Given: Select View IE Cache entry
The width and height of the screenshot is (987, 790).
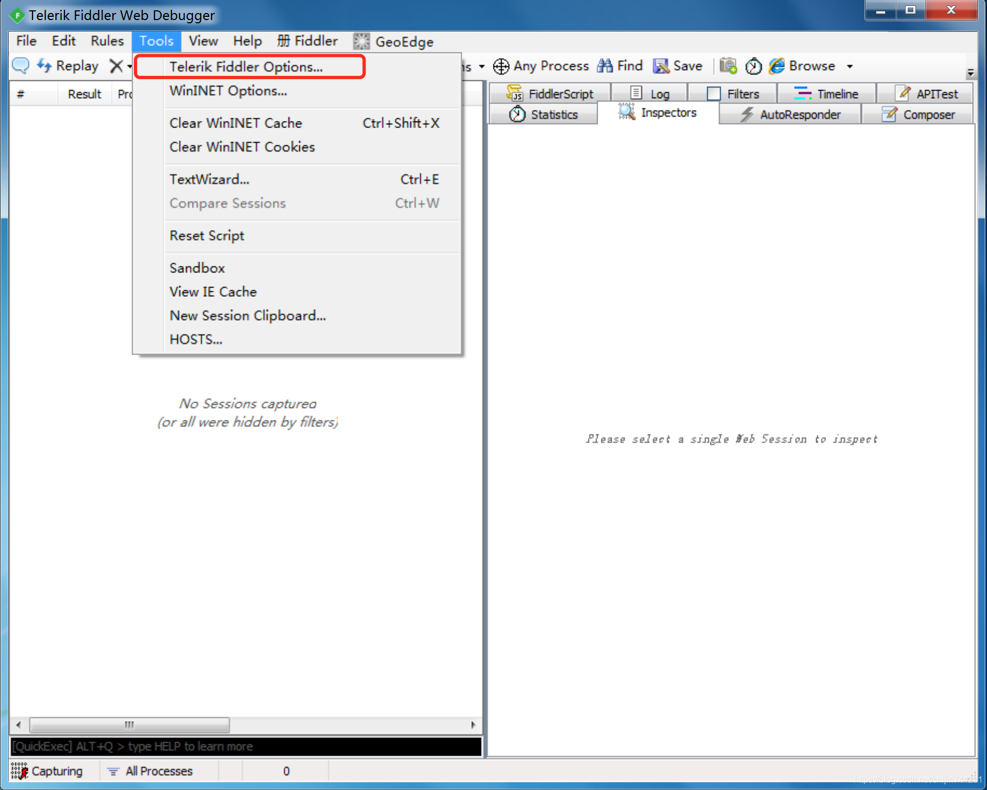Looking at the screenshot, I should coord(297,292).
